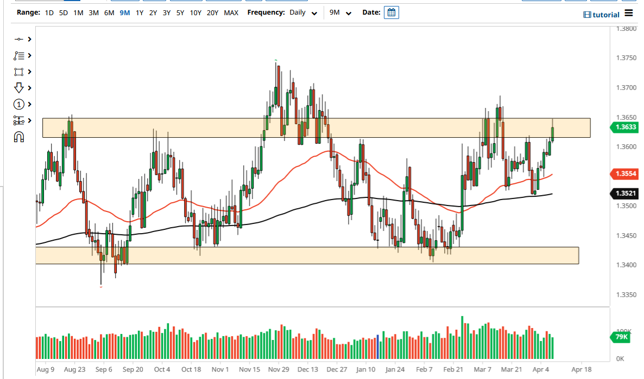
Task: Expand the trend line tool options chevron
Action: tap(29, 39)
